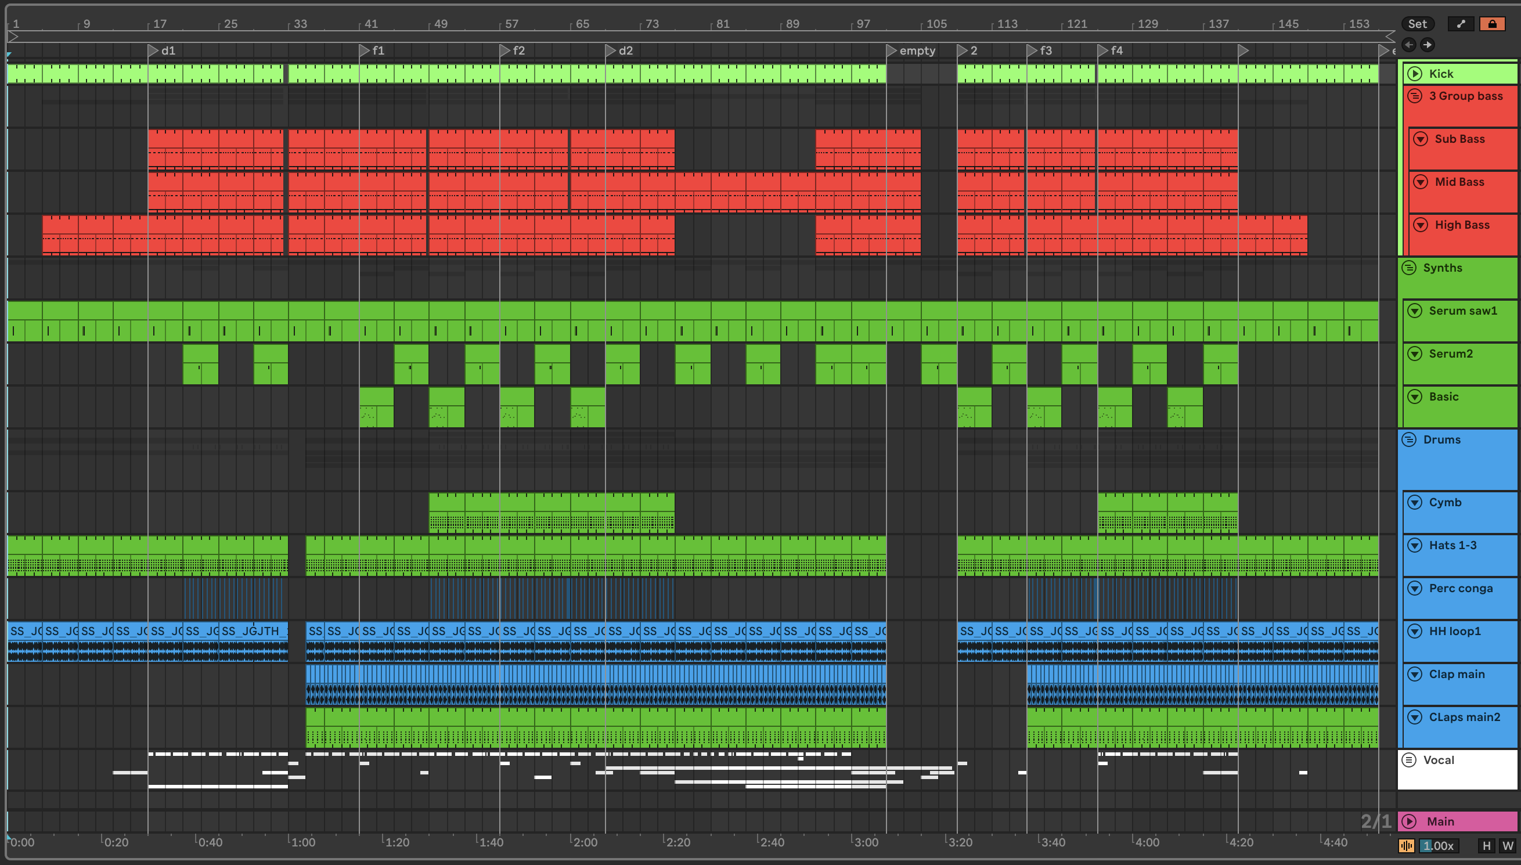The width and height of the screenshot is (1521, 865).
Task: Click the 1.00x zoom value slider
Action: [1439, 845]
